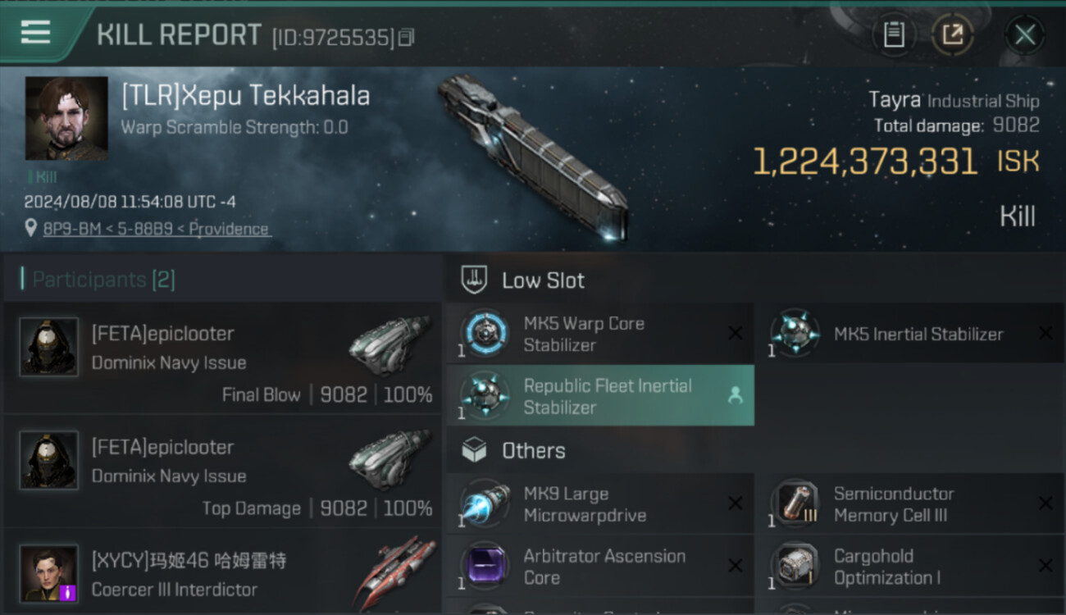
Task: Click the Arbitrator Ascension Core icon
Action: pos(485,567)
